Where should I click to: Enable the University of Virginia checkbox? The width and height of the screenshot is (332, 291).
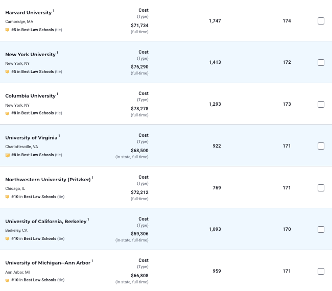click(321, 146)
